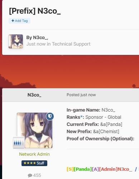This screenshot has width=139, height=179.
Task: Select the topic title [Prefix] N3co_
Action: coord(35,11)
